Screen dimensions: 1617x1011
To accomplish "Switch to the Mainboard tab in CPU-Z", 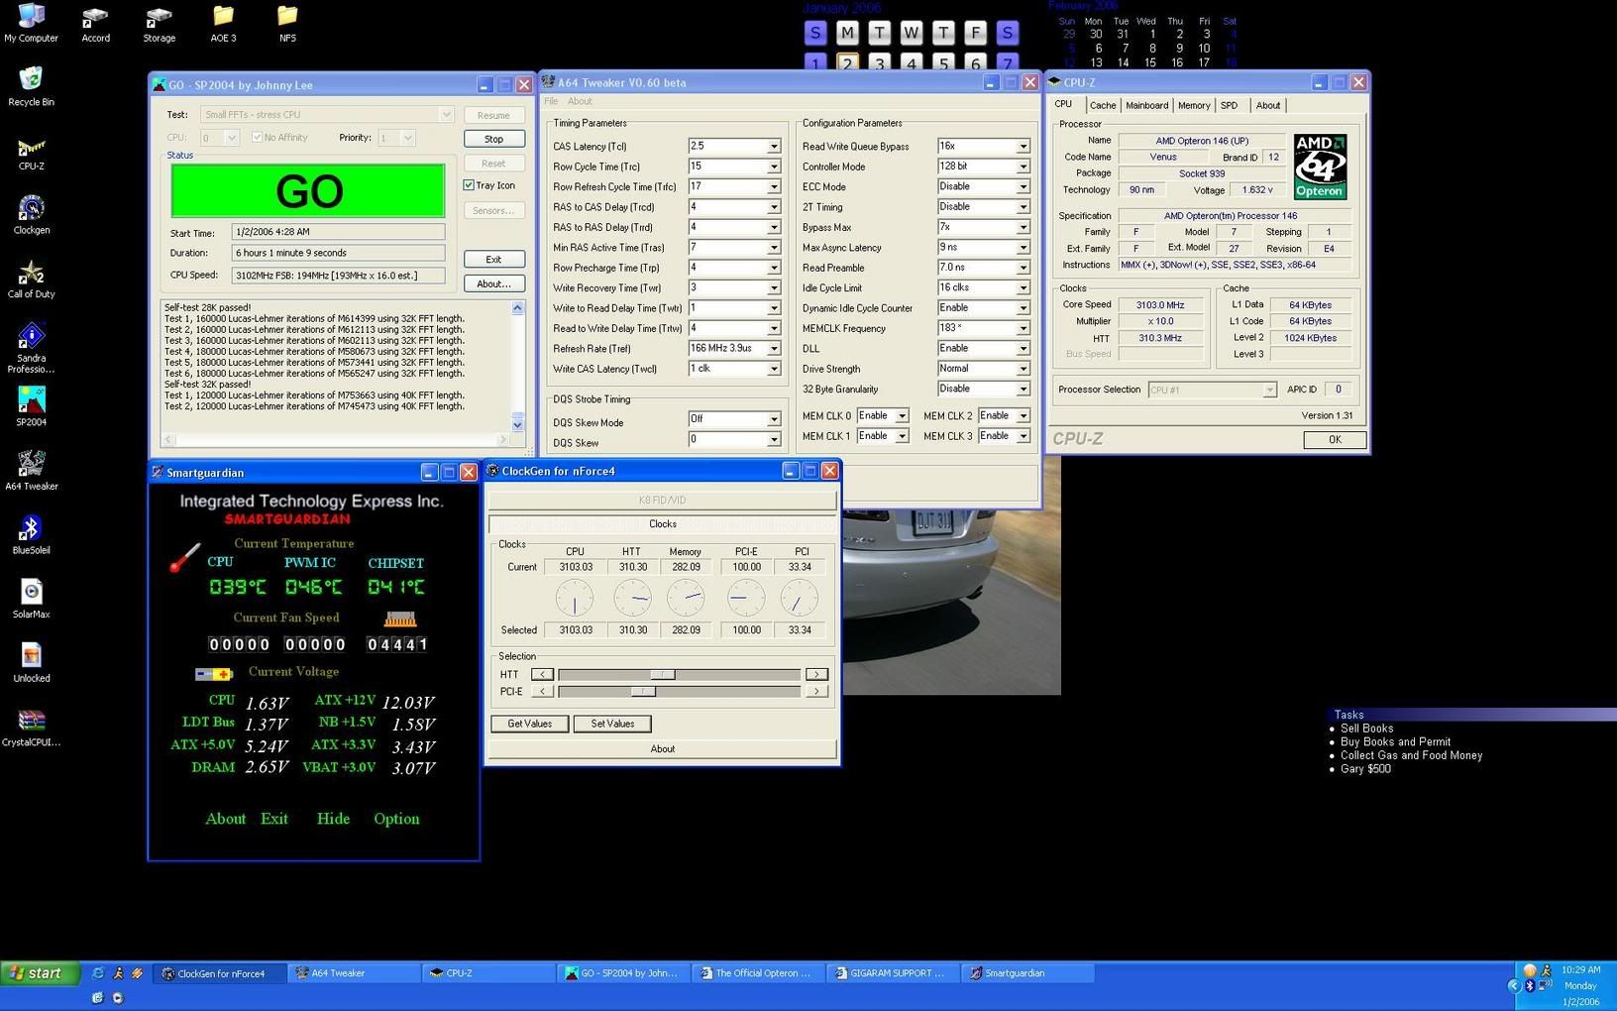I will click(1146, 105).
